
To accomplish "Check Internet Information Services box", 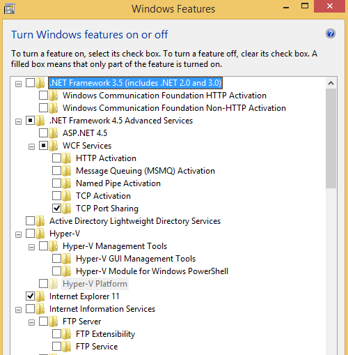I will point(30,309).
